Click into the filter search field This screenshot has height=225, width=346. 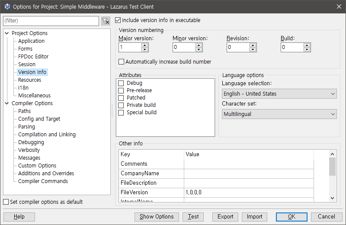pos(51,21)
